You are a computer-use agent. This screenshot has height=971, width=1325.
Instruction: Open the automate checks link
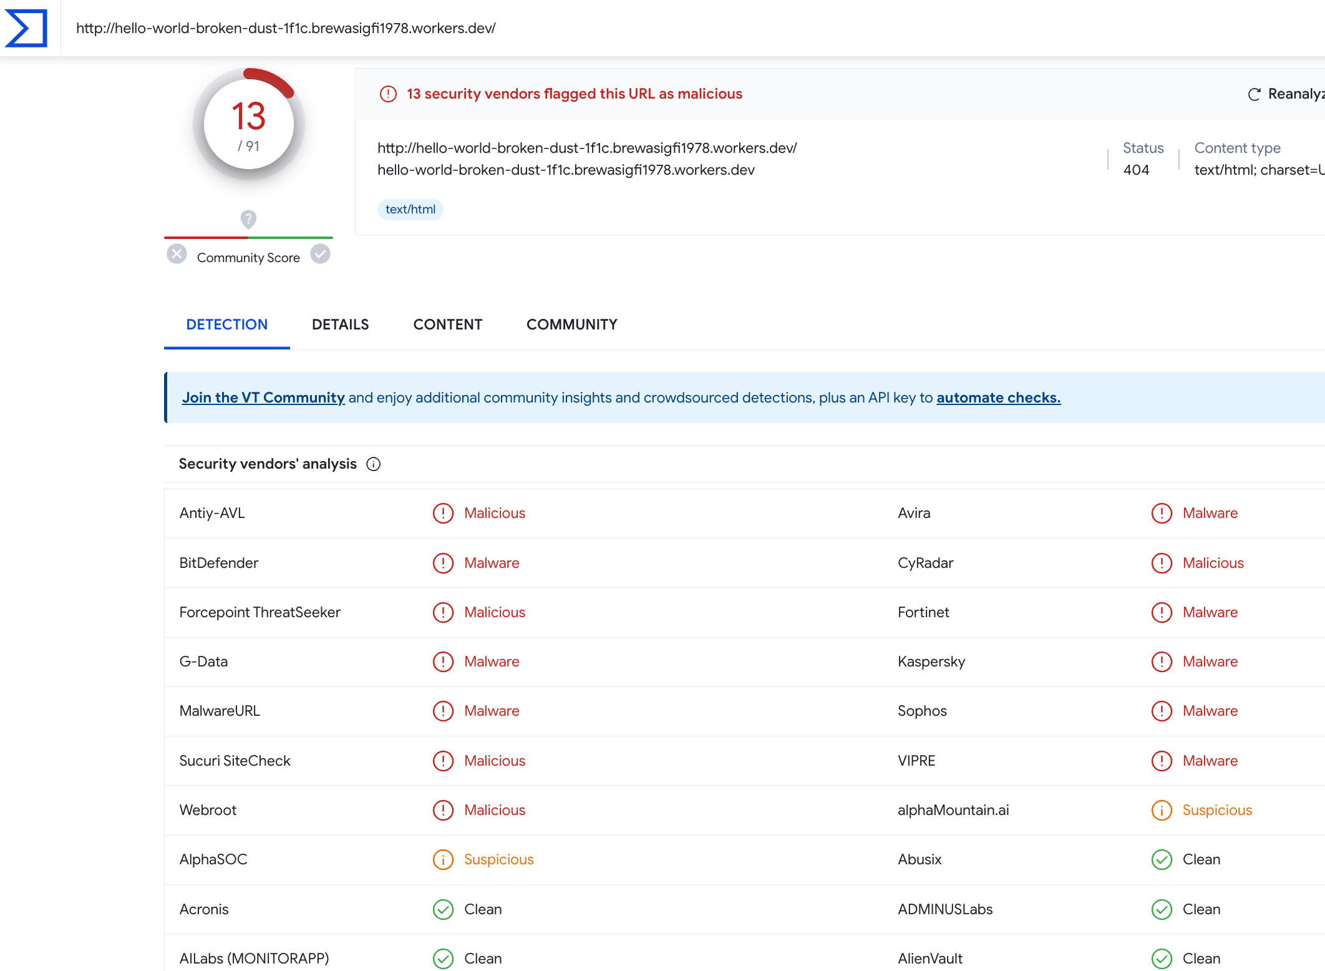coord(998,398)
